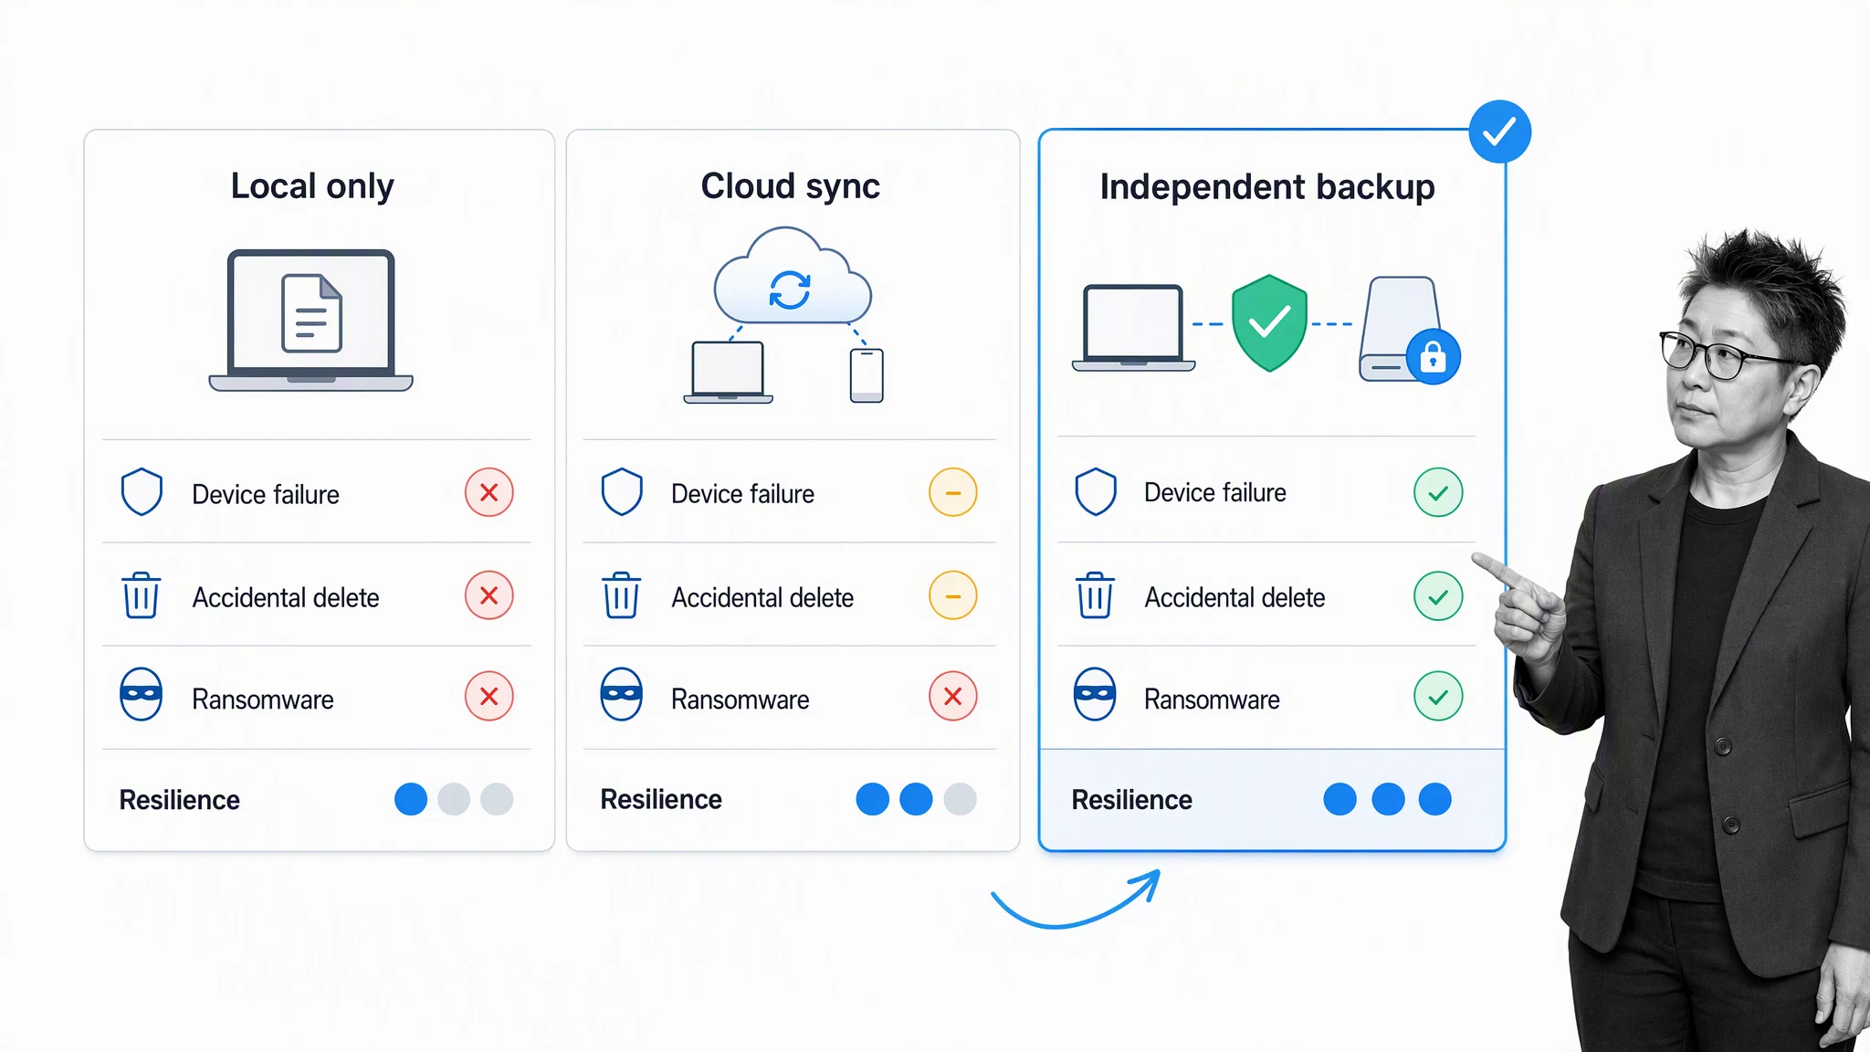The width and height of the screenshot is (1870, 1052).
Task: Click the red X for Local only Ransomware
Action: (489, 696)
